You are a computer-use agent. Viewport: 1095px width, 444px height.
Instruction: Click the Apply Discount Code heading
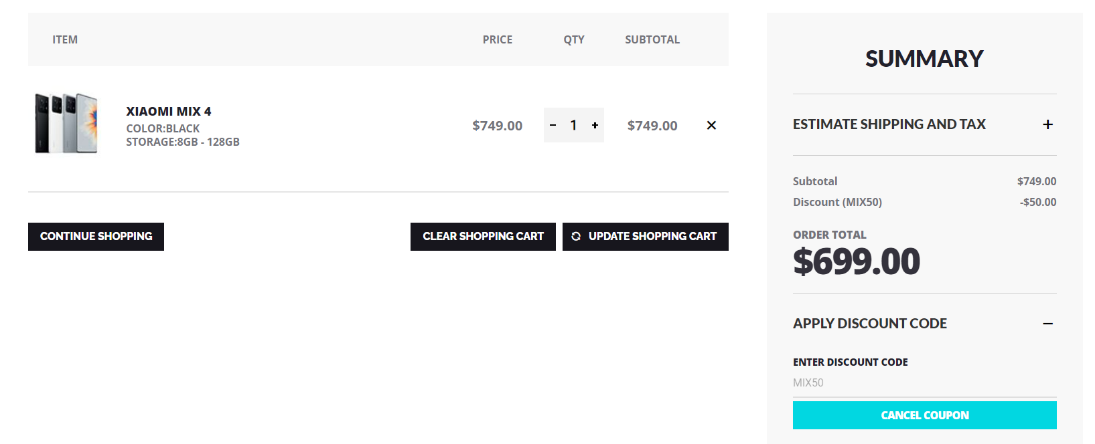tap(869, 324)
